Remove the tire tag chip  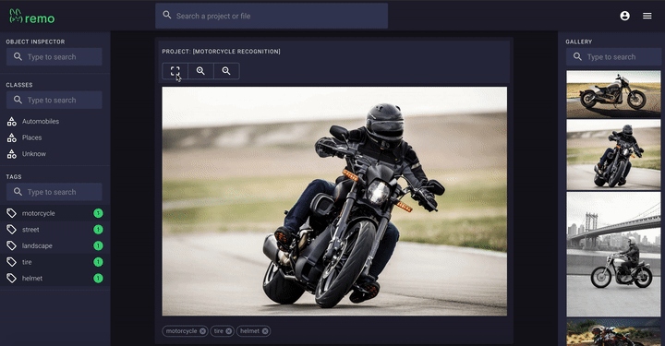[x=229, y=331]
